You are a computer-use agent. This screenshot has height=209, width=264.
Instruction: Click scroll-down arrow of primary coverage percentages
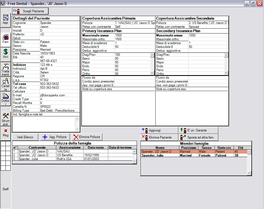152,73
